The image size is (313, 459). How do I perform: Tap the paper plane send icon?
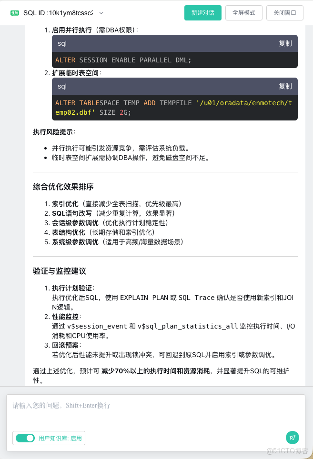(x=293, y=437)
